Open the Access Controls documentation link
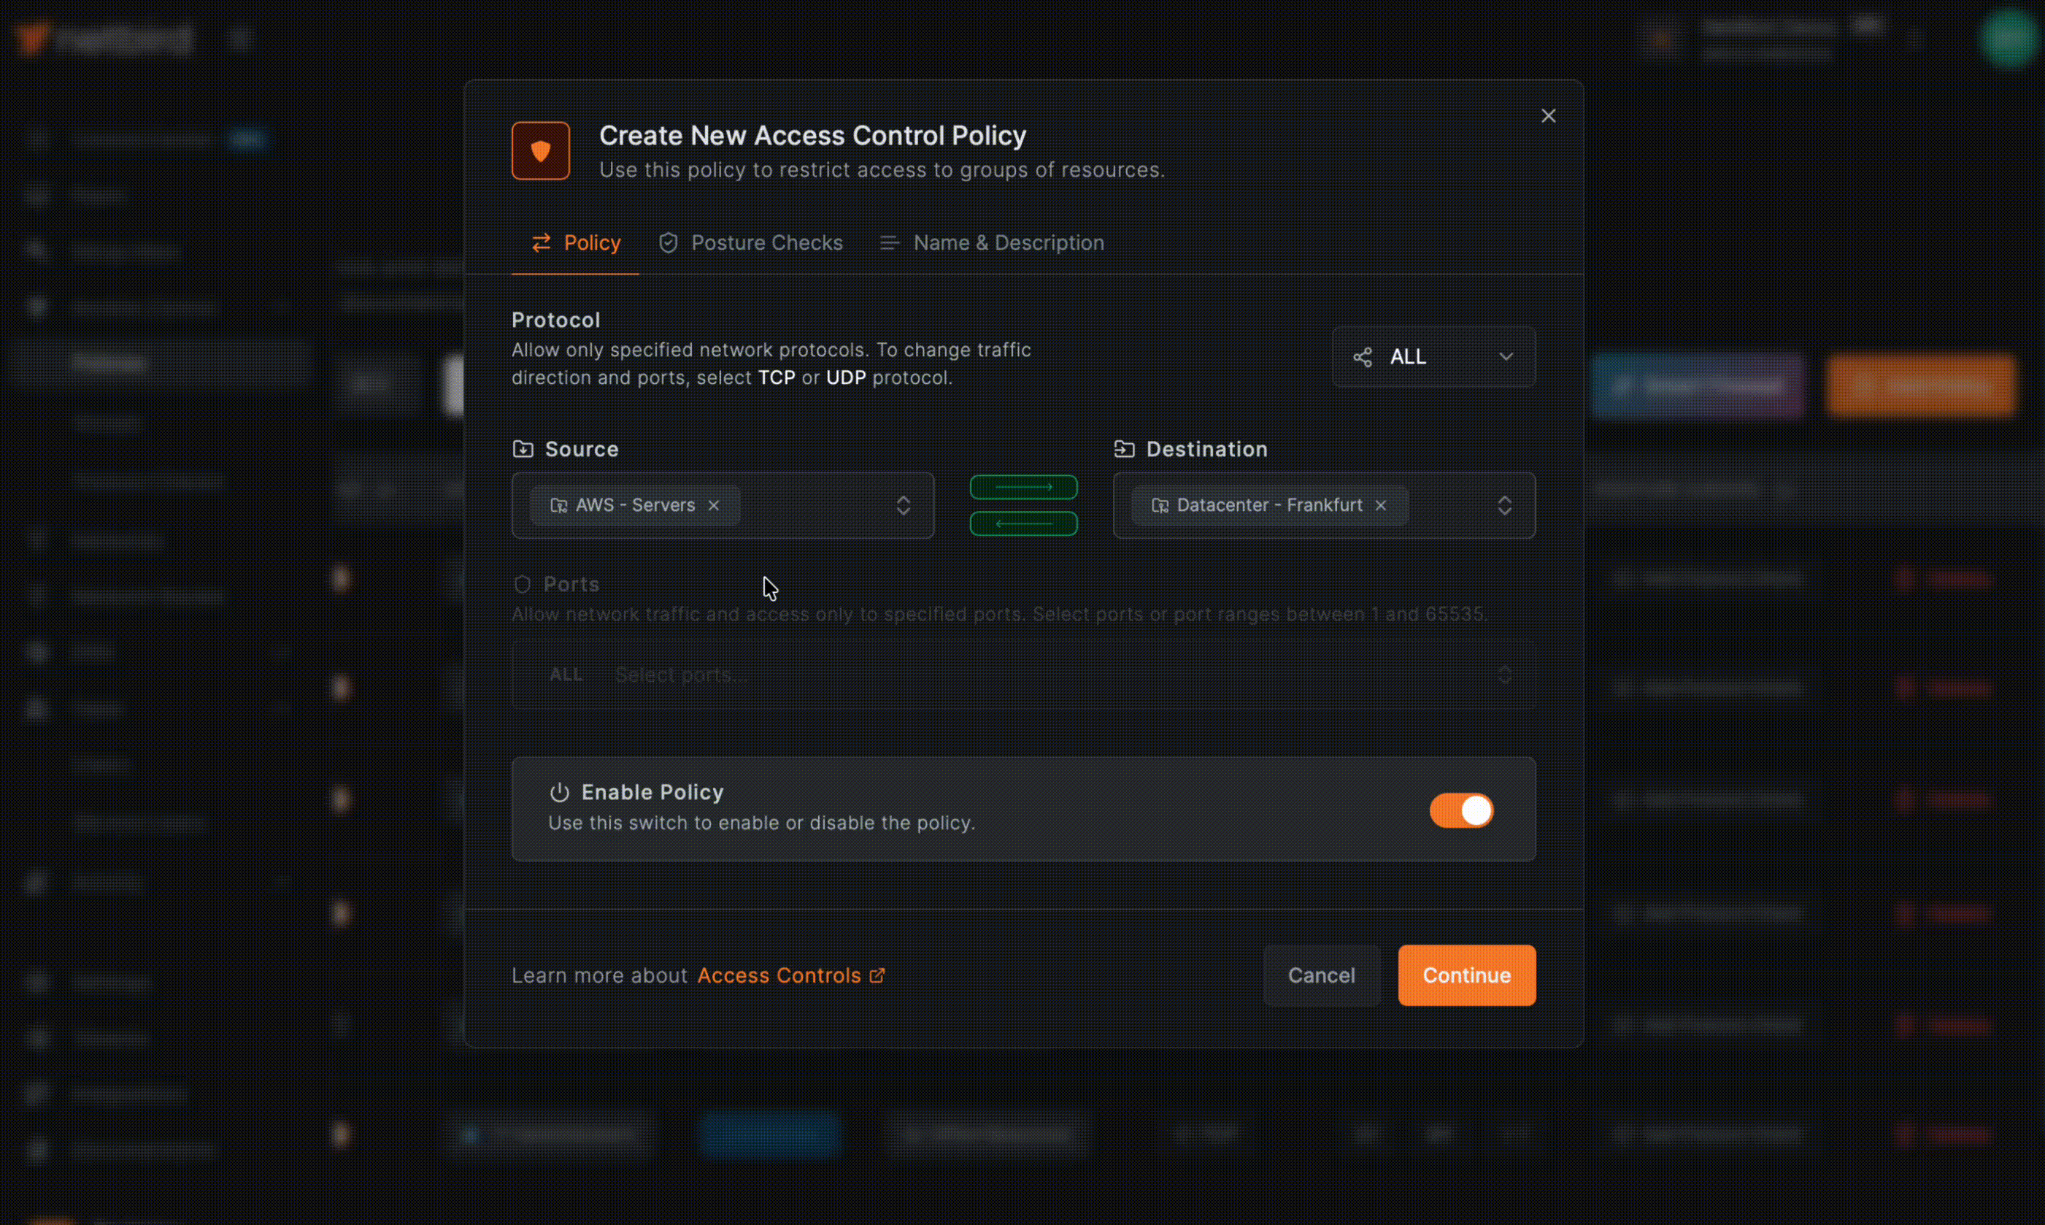The image size is (2045, 1225). coord(779,975)
